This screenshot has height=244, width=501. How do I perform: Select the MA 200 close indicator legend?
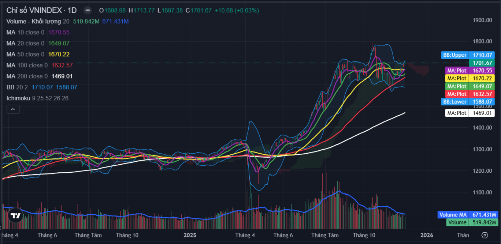click(x=26, y=76)
